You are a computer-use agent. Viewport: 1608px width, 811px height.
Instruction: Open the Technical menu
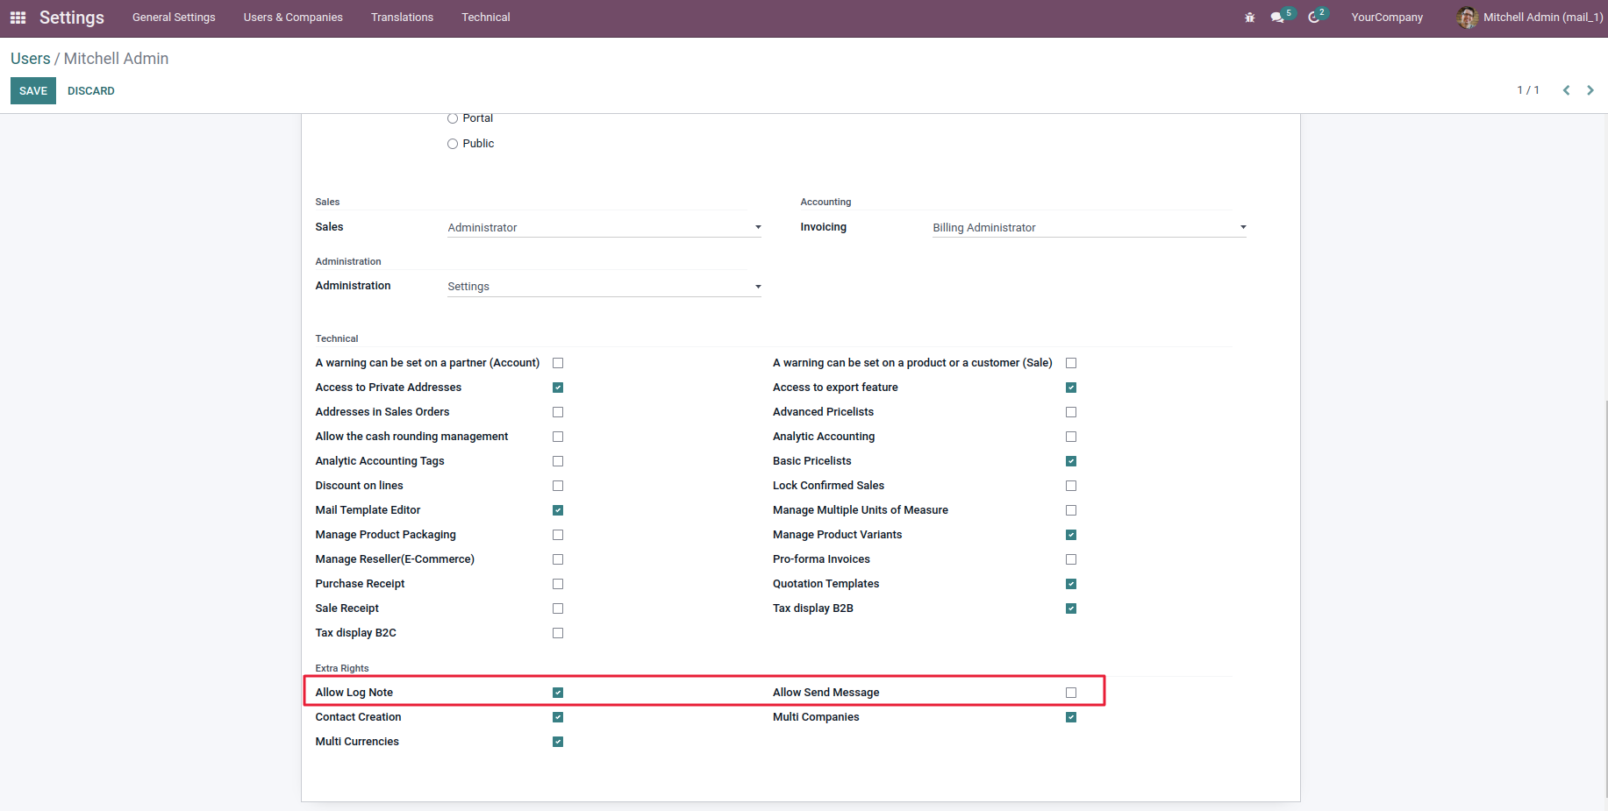click(x=485, y=18)
